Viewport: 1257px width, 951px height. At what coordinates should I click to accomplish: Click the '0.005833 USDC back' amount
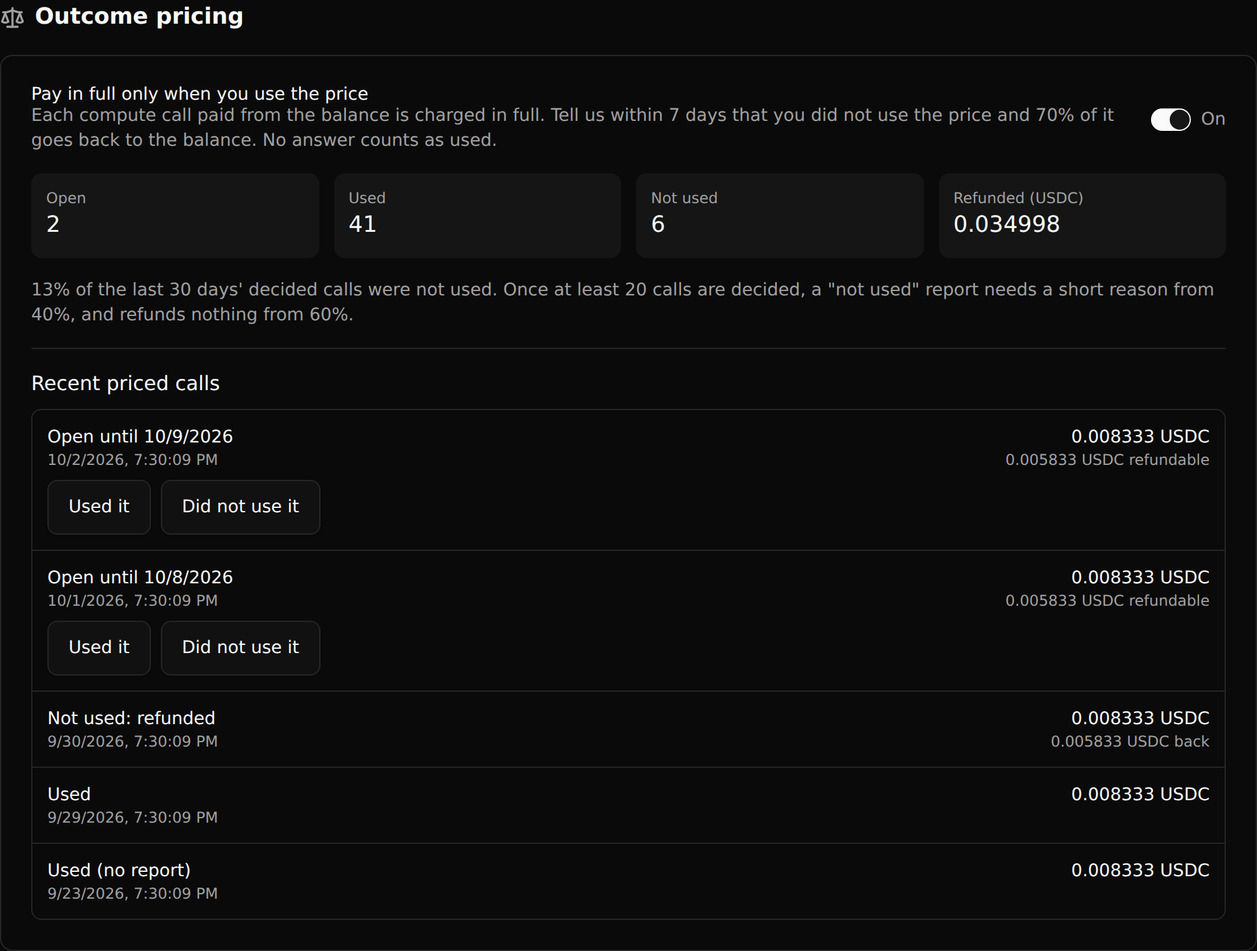[x=1130, y=742]
